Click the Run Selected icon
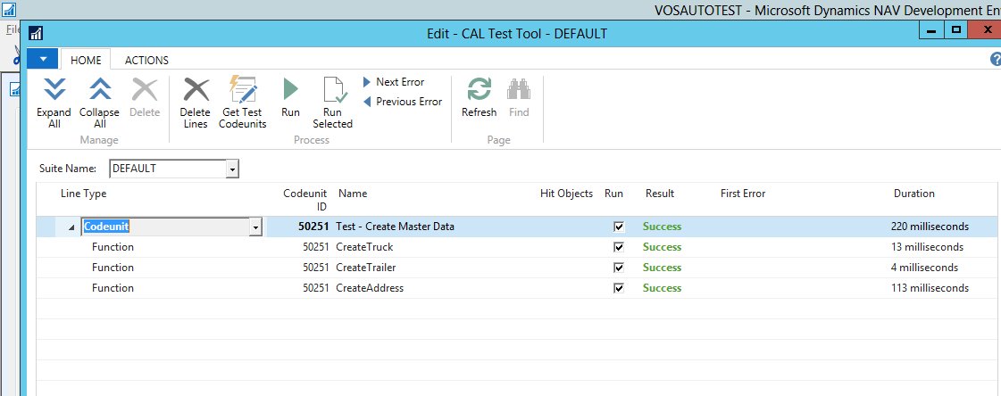 (333, 90)
